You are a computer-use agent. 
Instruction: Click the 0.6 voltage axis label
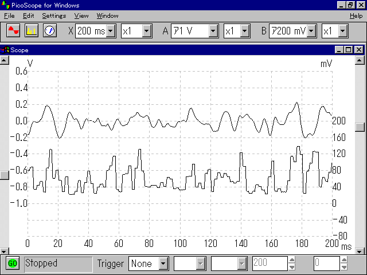(22, 71)
